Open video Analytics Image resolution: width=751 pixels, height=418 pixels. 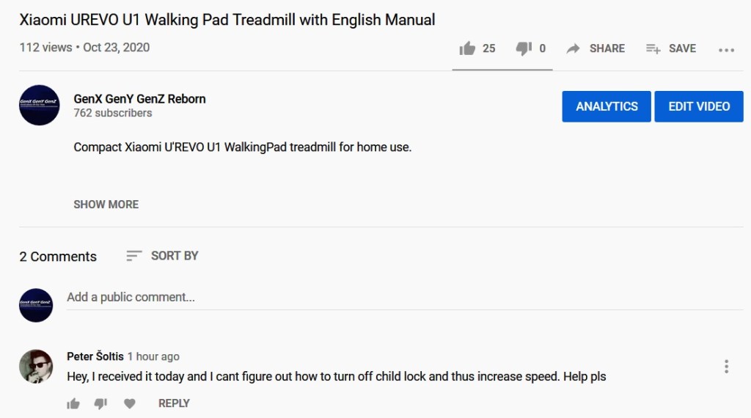coord(607,106)
